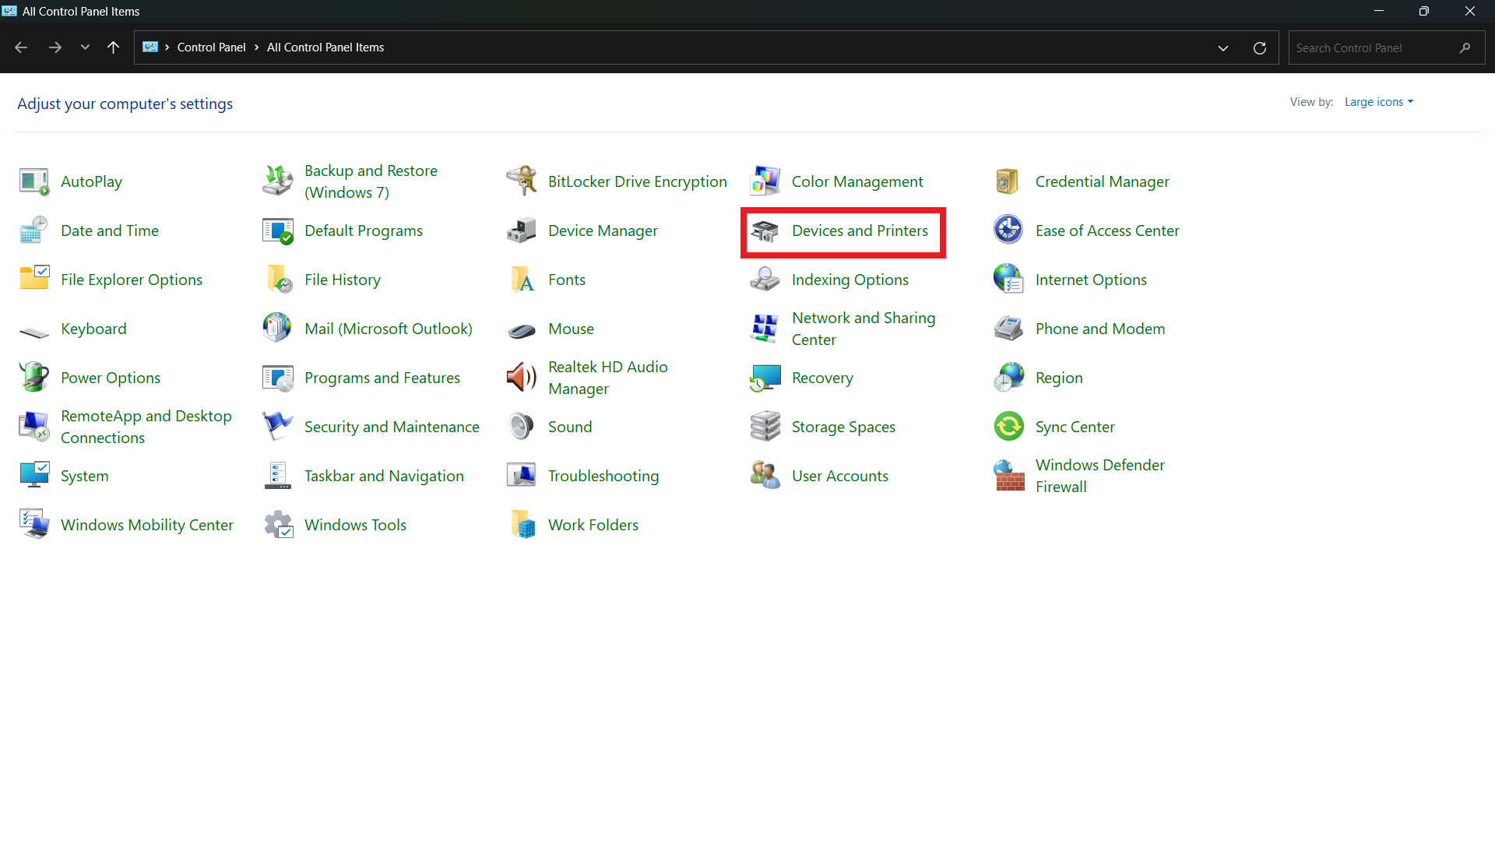The image size is (1495, 841).
Task: Click the Device Manager icon
Action: click(x=522, y=230)
